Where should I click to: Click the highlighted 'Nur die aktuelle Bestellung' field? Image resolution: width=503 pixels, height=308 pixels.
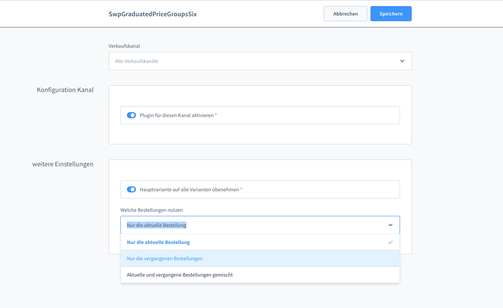[156, 225]
